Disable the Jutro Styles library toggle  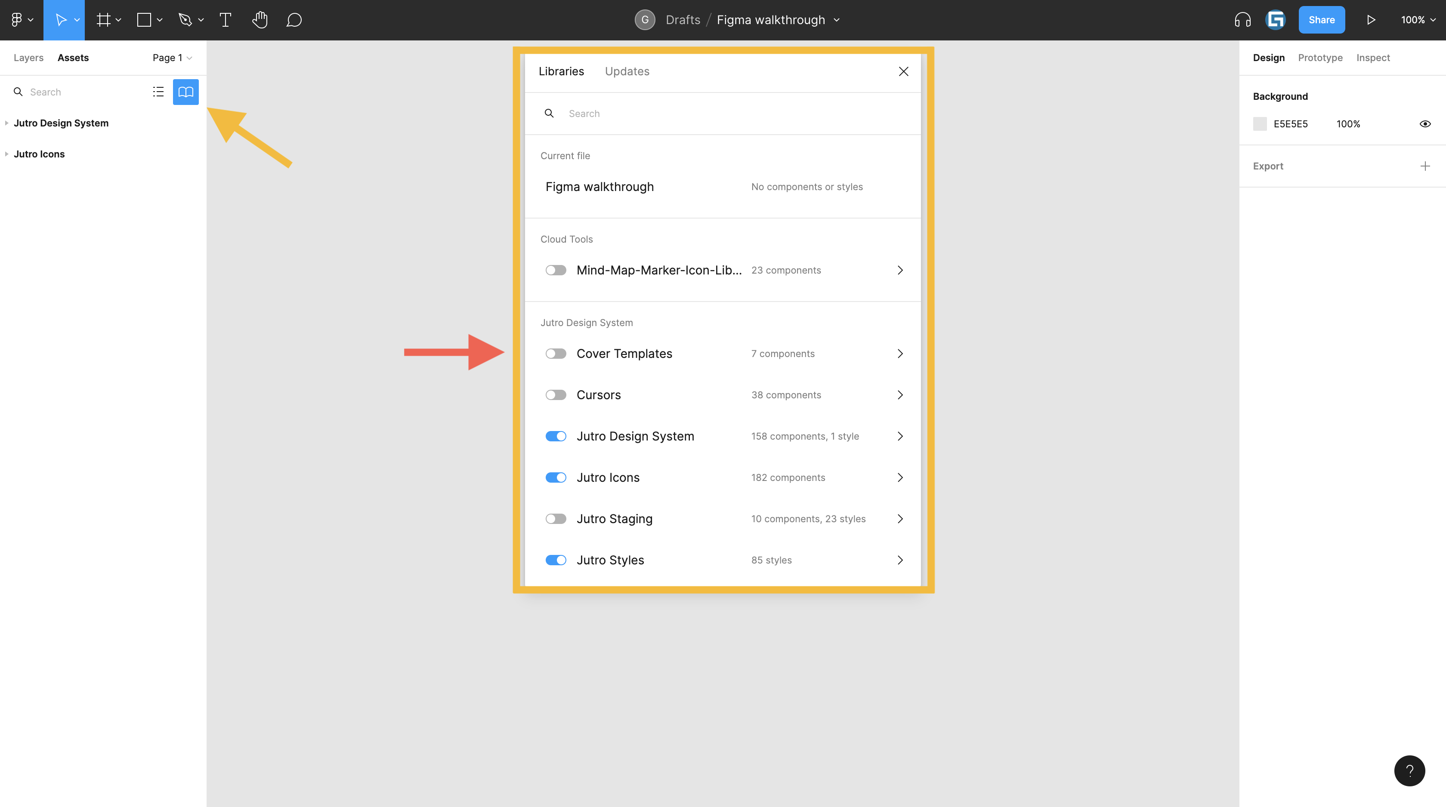point(556,560)
